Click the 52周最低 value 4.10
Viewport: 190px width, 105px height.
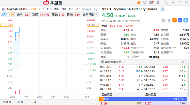pyautogui.click(x=126, y=52)
